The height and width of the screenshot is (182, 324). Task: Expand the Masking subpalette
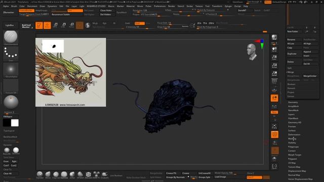pyautogui.click(x=292, y=139)
